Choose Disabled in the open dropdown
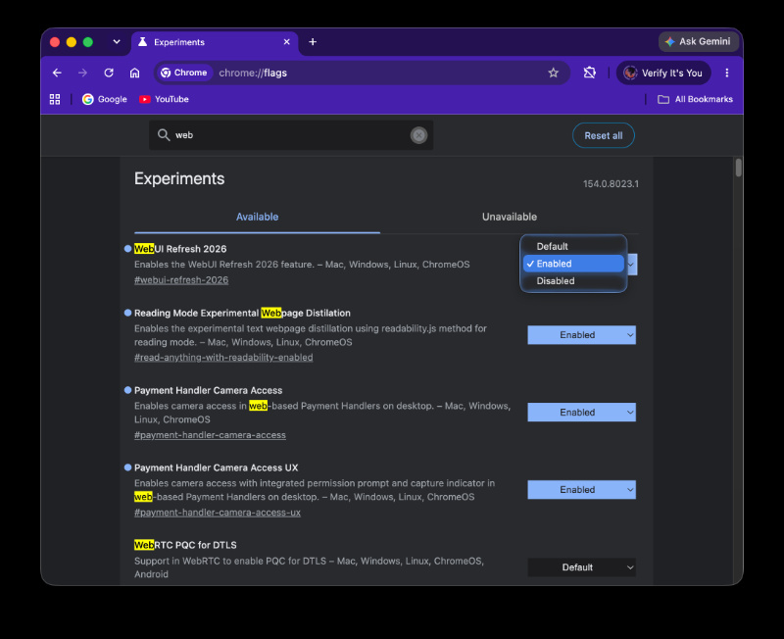Viewport: 784px width, 639px height. click(573, 281)
